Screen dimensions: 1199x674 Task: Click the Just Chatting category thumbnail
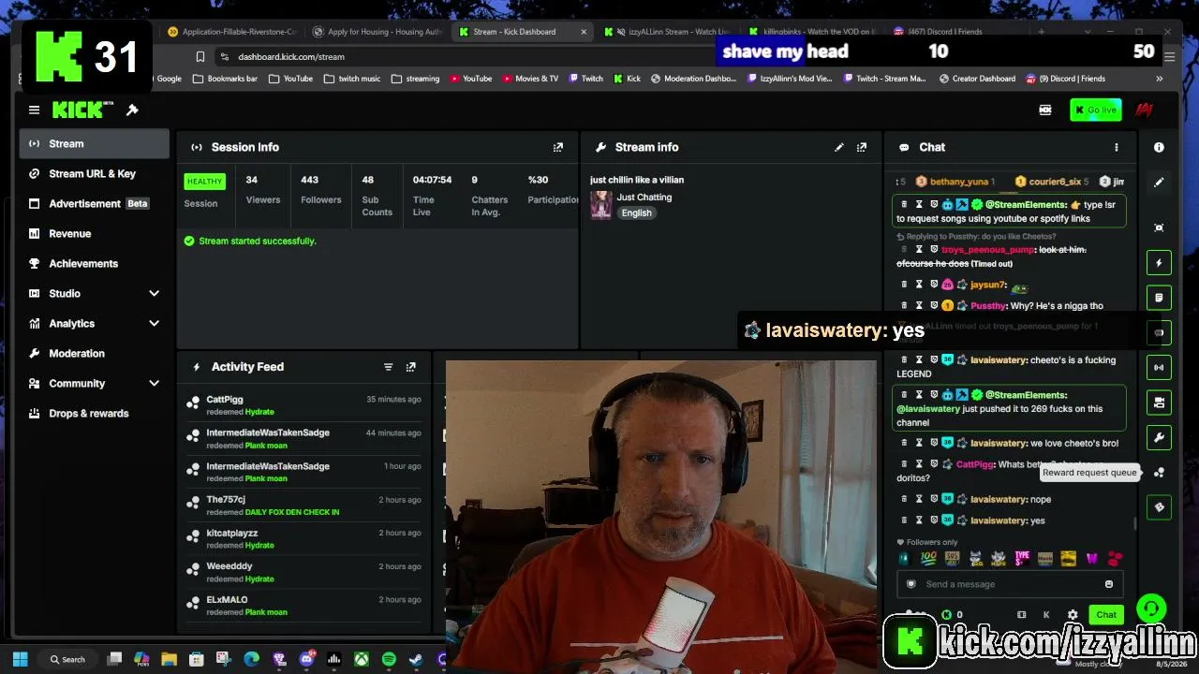[601, 204]
